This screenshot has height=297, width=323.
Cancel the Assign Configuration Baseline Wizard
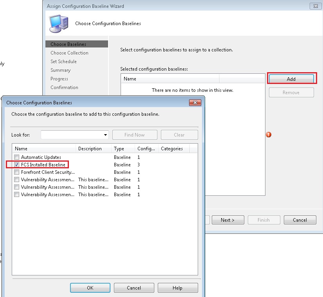coord(300,220)
